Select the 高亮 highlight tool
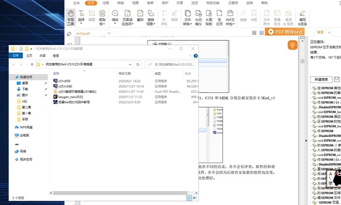Viewport: 341px width, 205px height. pos(175,15)
